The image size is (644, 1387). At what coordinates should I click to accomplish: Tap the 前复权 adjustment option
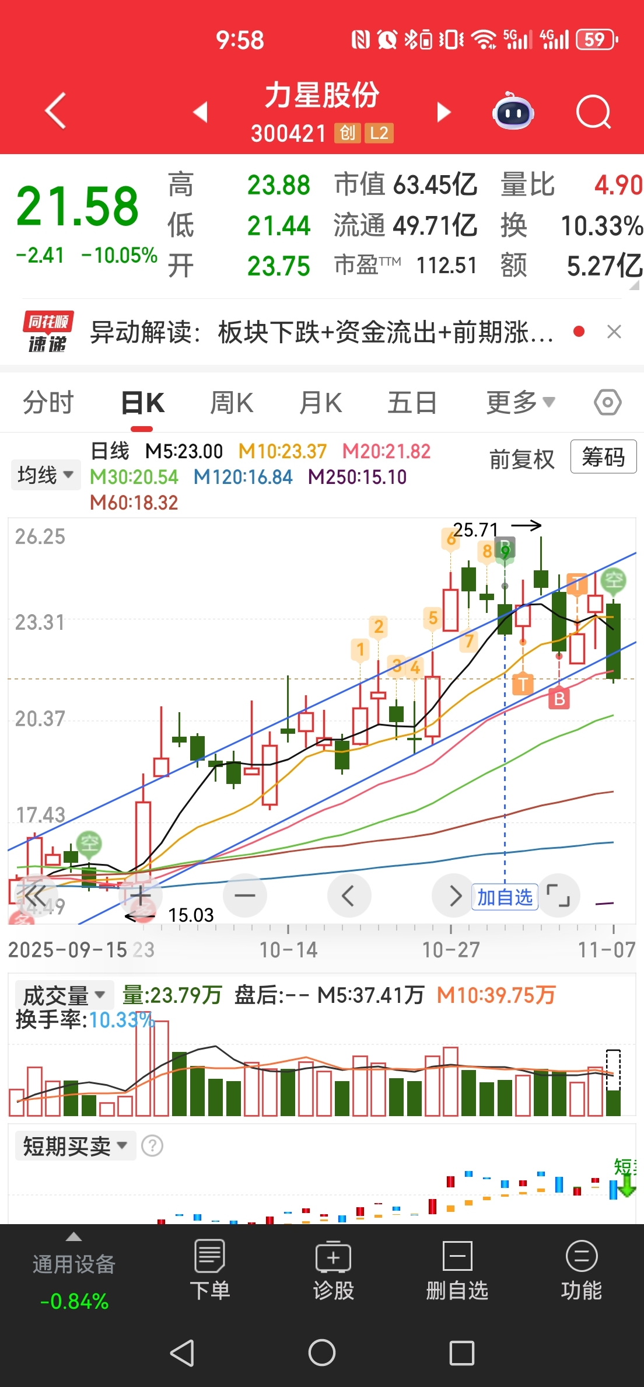point(521,459)
